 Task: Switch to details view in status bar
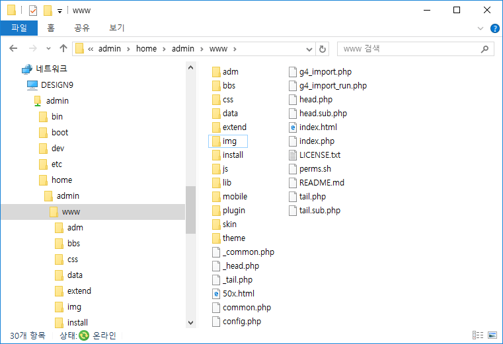(478, 335)
